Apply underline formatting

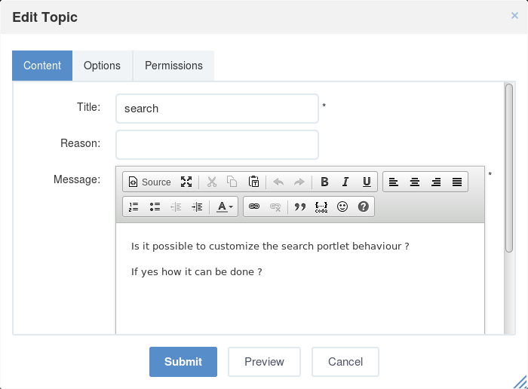367,182
